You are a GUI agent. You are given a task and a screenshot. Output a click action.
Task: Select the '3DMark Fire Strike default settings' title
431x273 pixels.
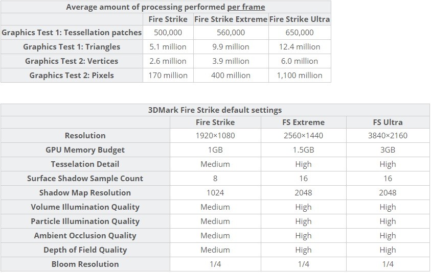pyautogui.click(x=215, y=110)
